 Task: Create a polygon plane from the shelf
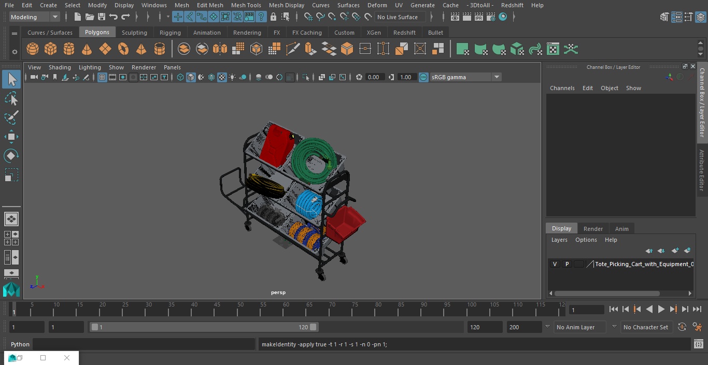click(105, 49)
